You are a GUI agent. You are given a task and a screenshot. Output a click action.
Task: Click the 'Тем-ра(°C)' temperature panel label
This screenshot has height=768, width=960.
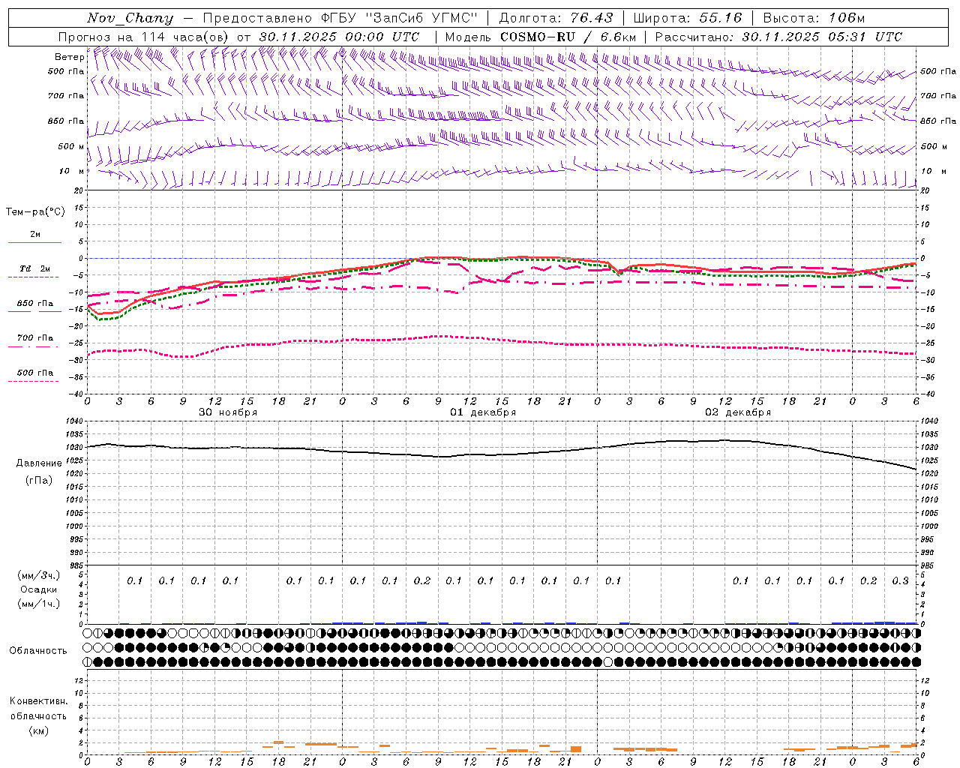pyautogui.click(x=35, y=212)
